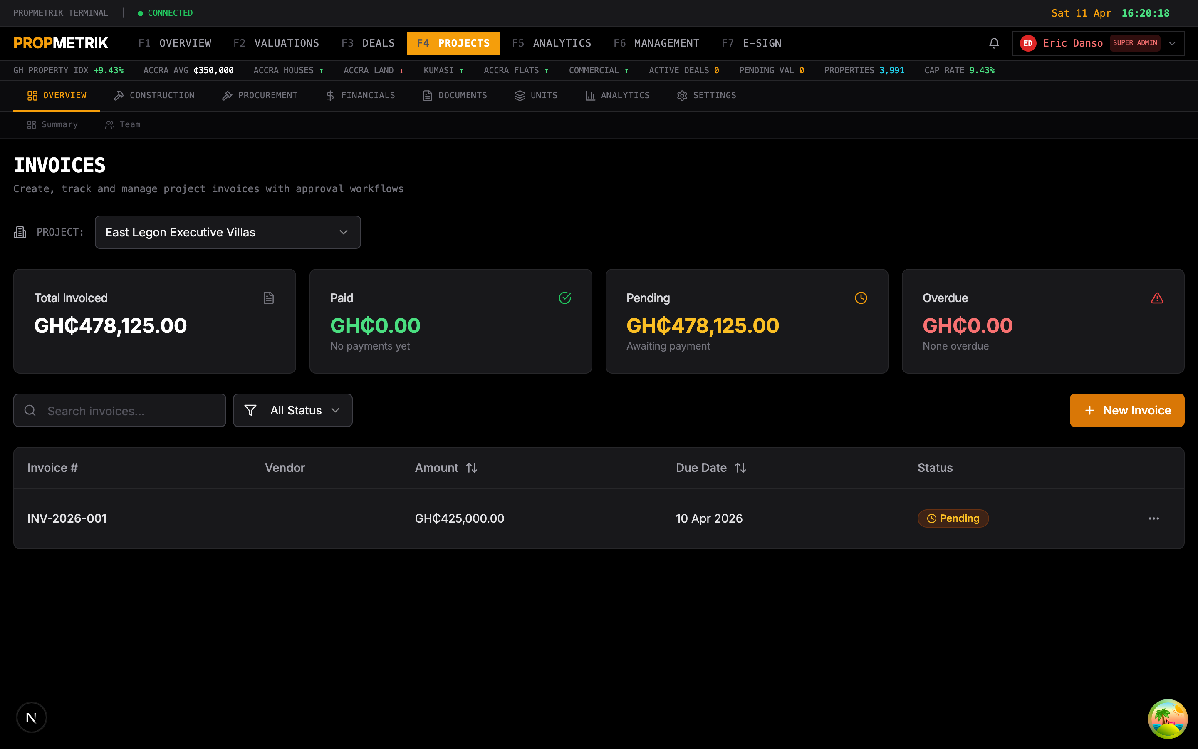Open F7 E-Sign

click(752, 43)
